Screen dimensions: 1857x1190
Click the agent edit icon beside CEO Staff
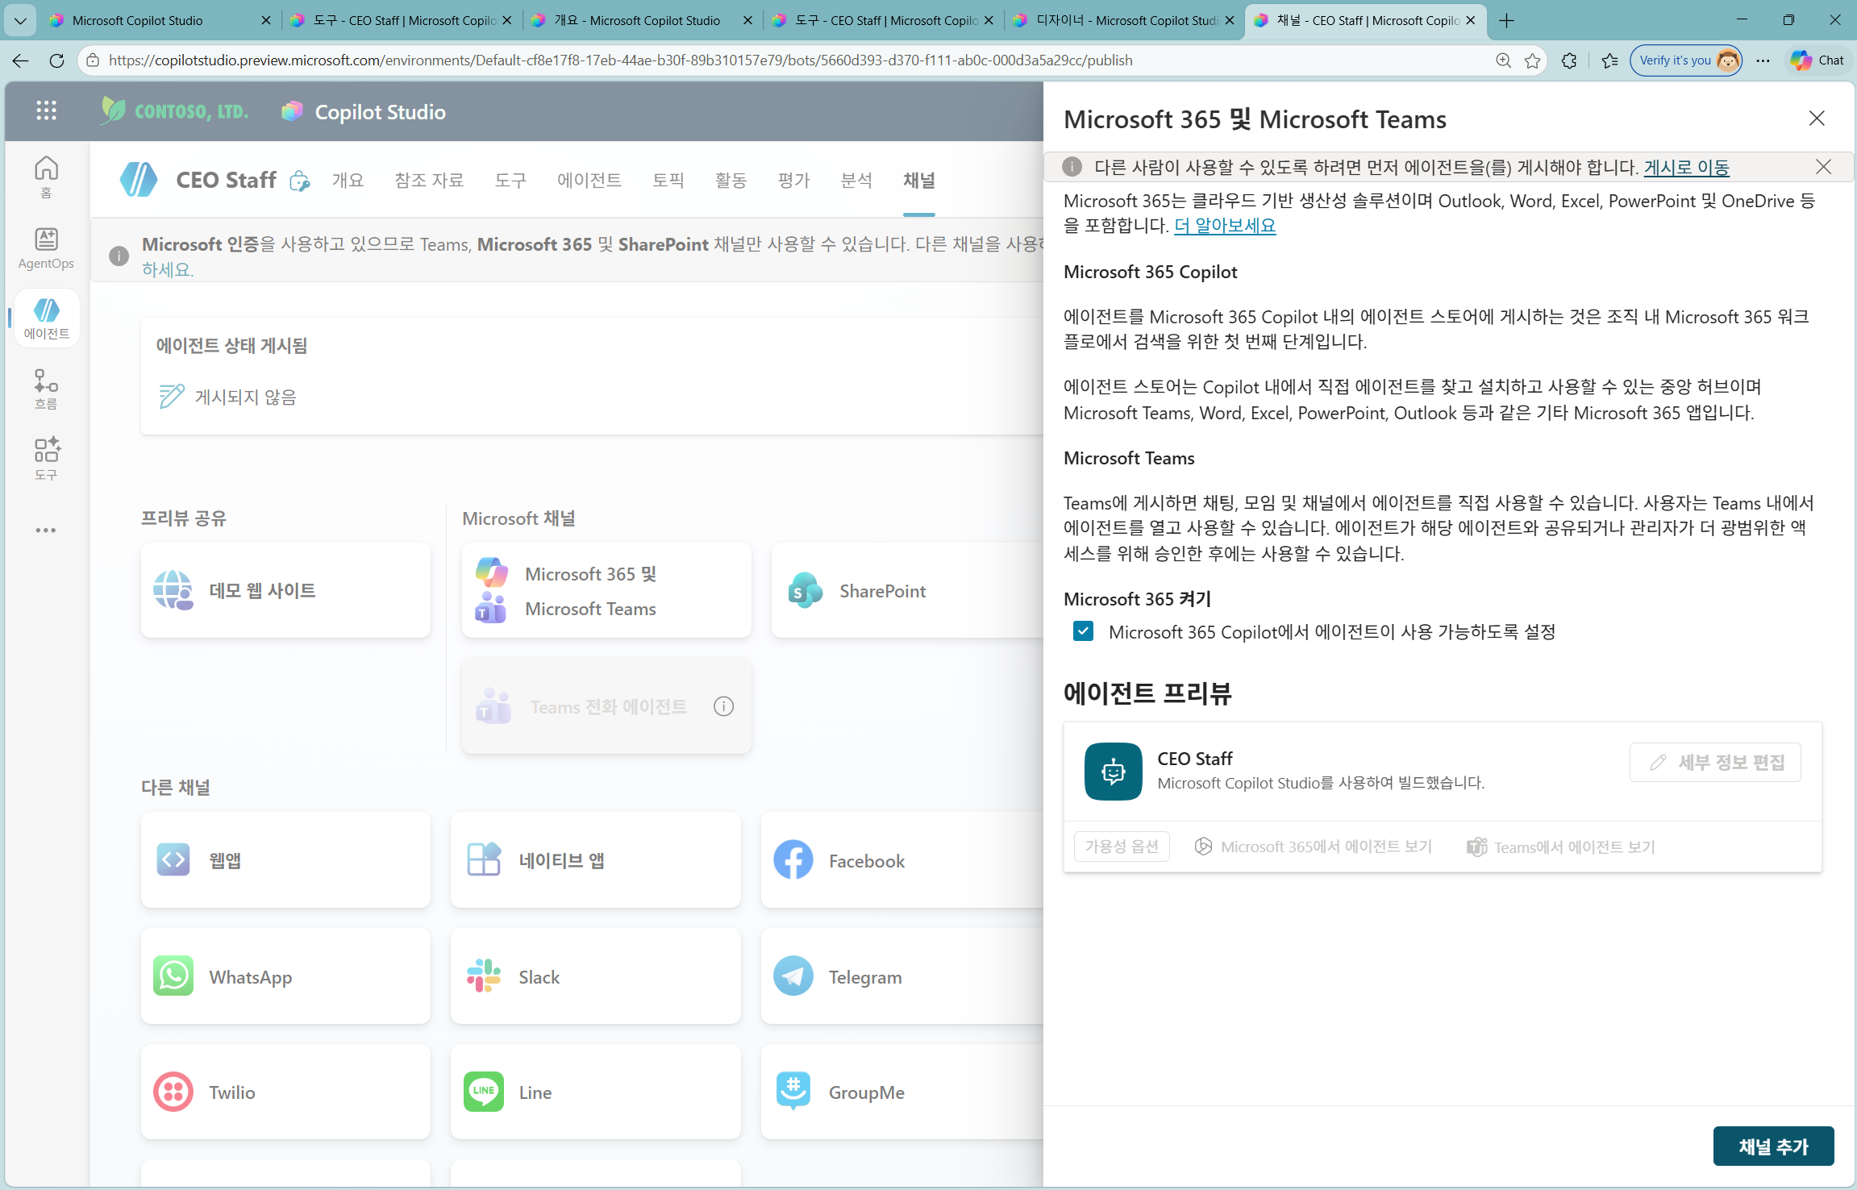pos(299,181)
